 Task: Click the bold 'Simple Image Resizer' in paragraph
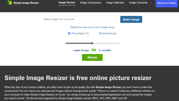tap(108, 87)
